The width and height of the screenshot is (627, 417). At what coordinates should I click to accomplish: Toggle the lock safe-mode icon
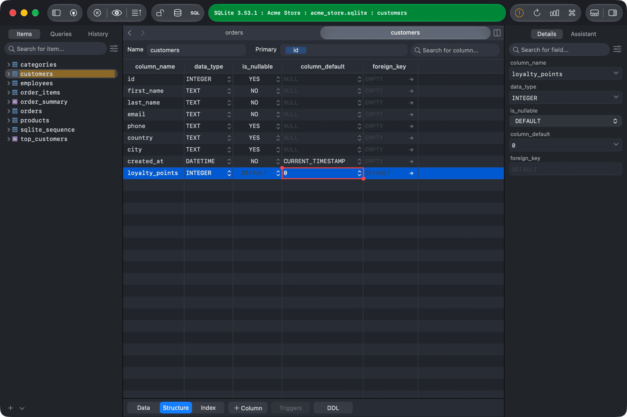(x=160, y=13)
